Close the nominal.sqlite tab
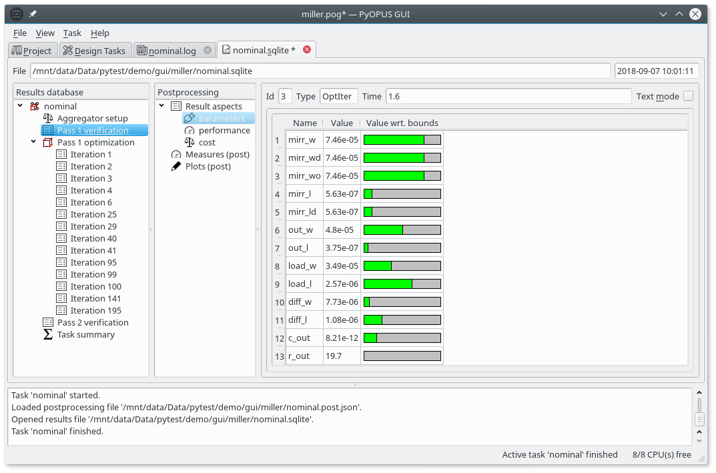Image resolution: width=716 pixels, height=473 pixels. pos(307,49)
